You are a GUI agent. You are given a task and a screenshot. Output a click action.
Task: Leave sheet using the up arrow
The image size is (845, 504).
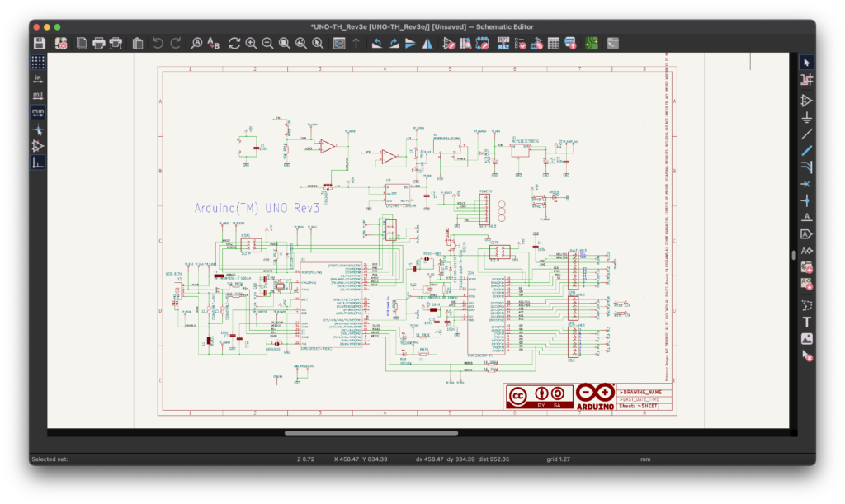356,44
